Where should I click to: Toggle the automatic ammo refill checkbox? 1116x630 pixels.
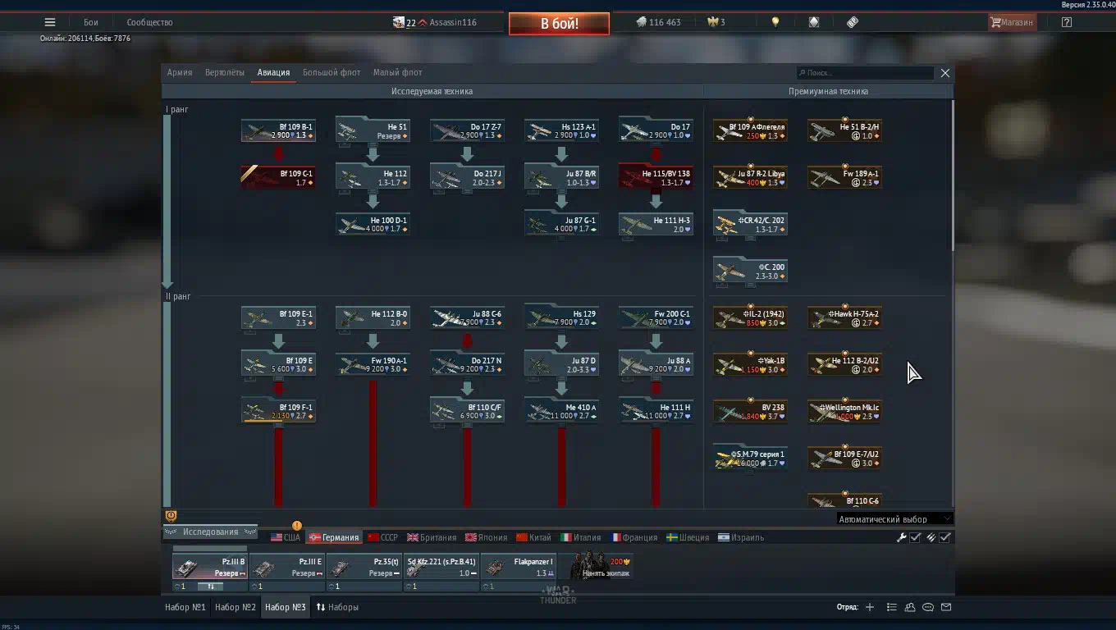(x=945, y=537)
